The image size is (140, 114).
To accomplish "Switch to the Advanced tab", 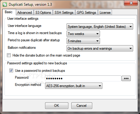I will [24, 13].
